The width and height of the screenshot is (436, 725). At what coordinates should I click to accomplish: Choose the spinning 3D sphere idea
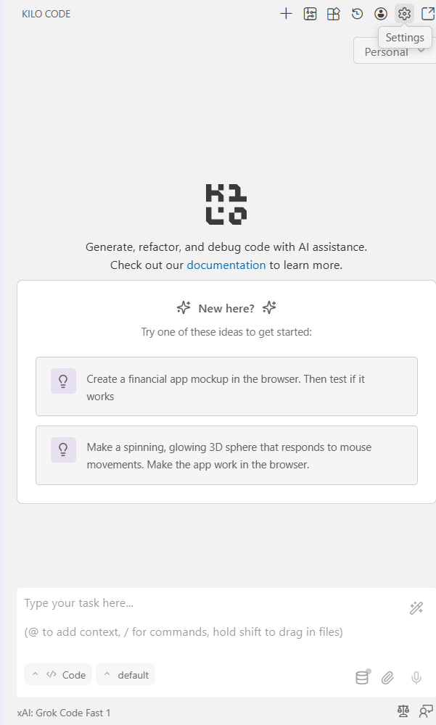point(226,455)
